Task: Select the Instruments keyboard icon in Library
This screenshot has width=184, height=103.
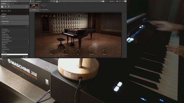Action: pos(2,7)
